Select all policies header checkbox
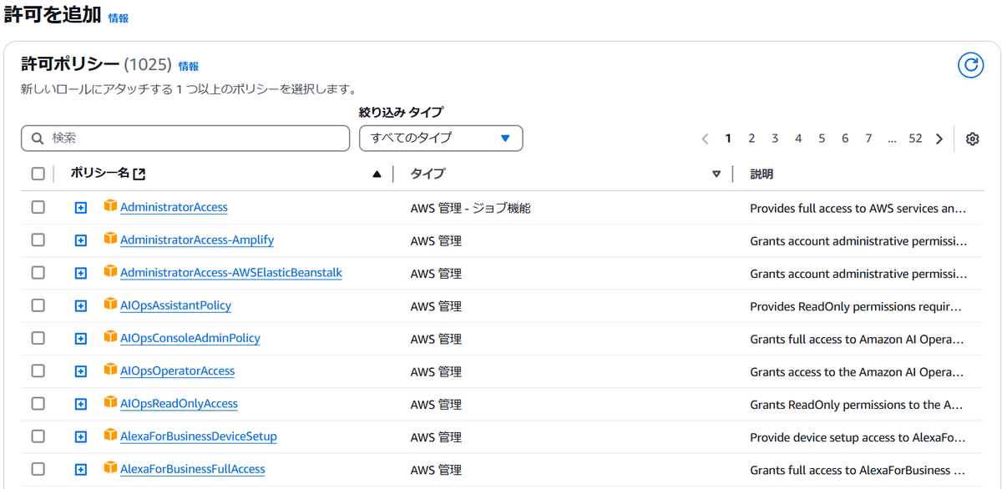1002x489 pixels. 38,174
